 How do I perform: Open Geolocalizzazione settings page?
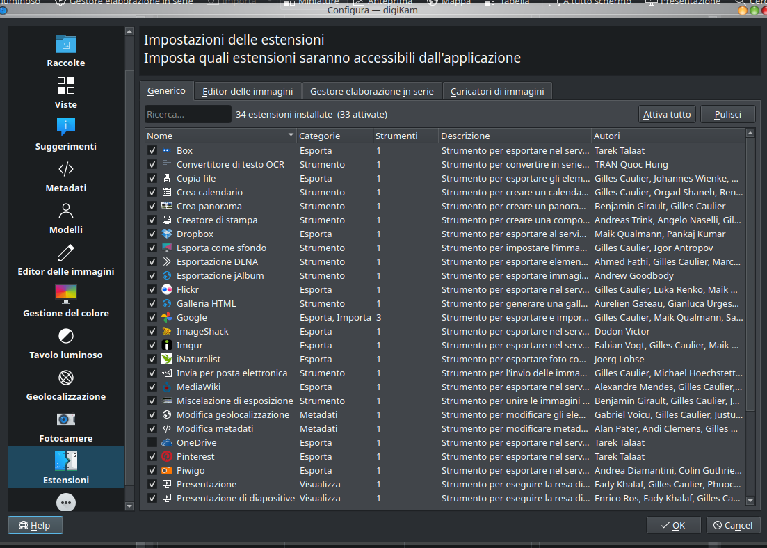(66, 385)
